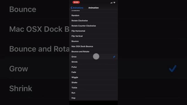Pick Mac OSX Dock Bounce
This screenshot has height=105, width=187.
(93, 46)
